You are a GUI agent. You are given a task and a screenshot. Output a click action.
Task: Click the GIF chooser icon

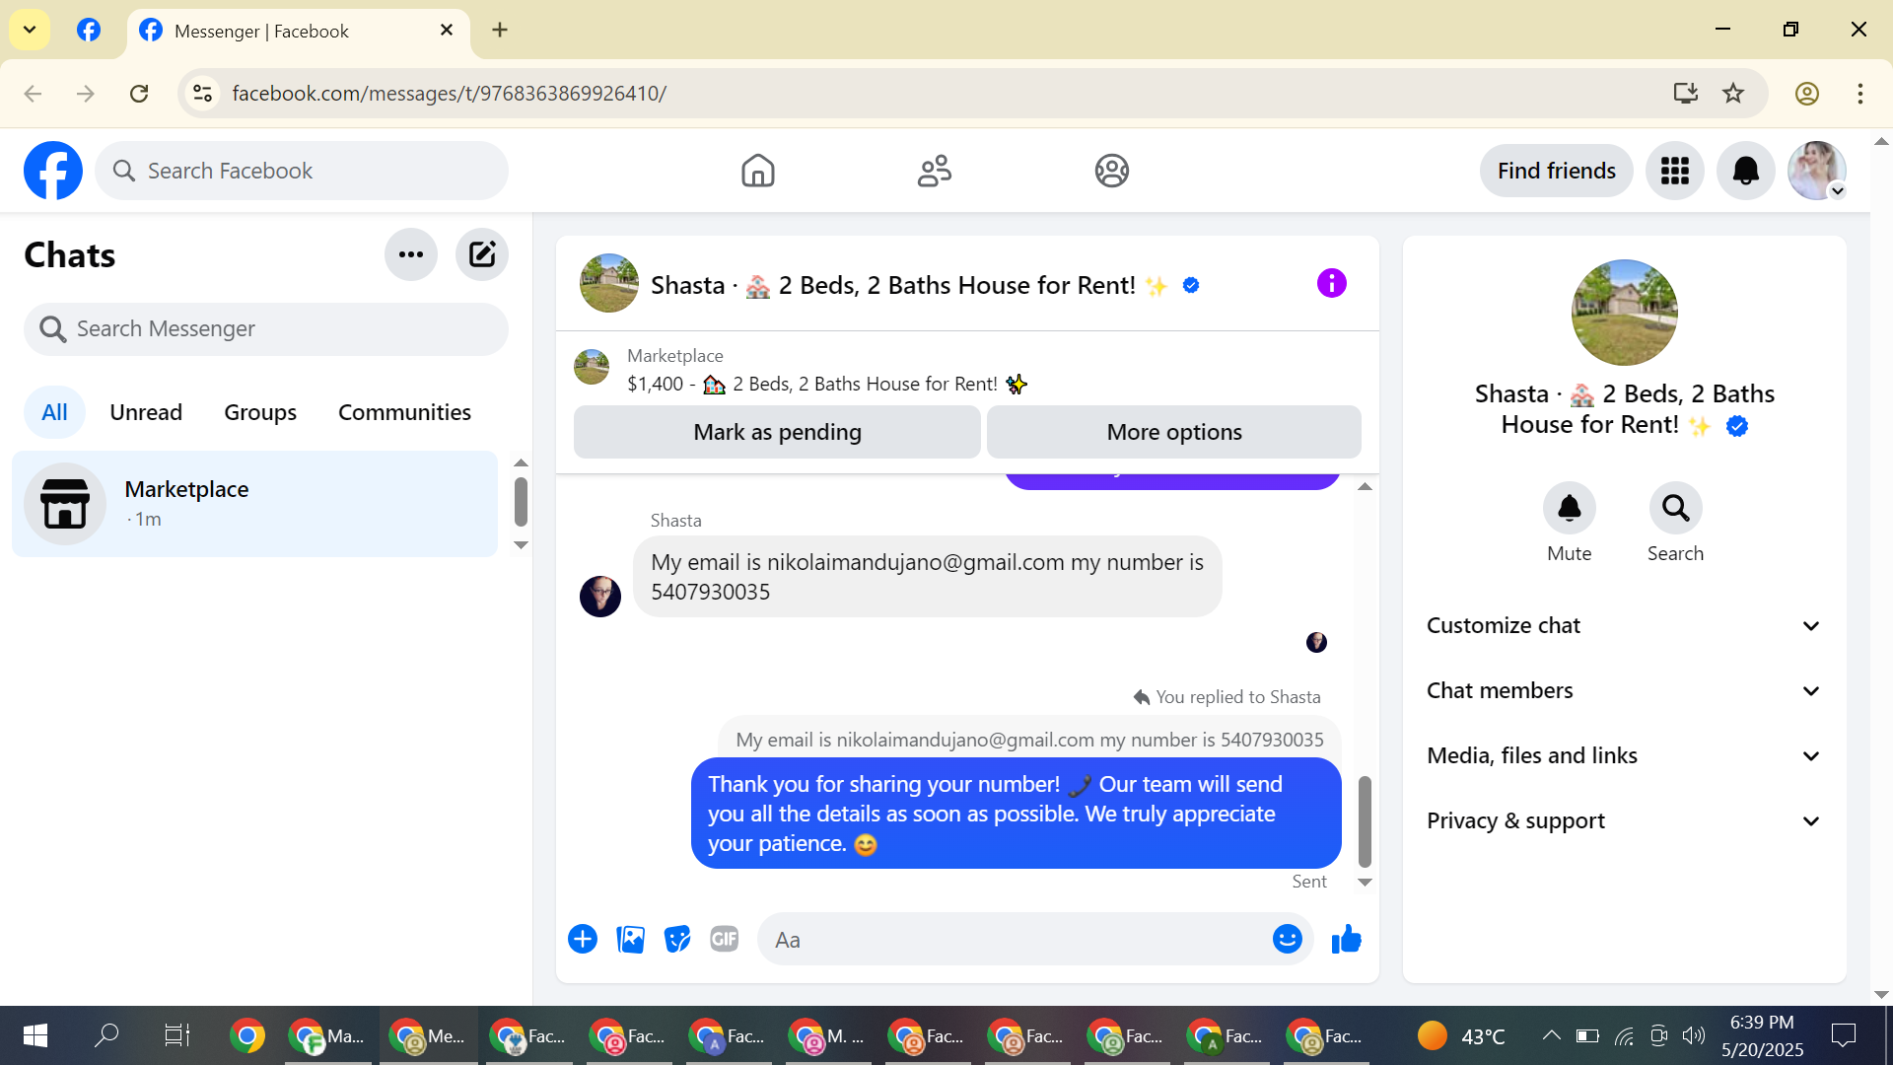(725, 940)
